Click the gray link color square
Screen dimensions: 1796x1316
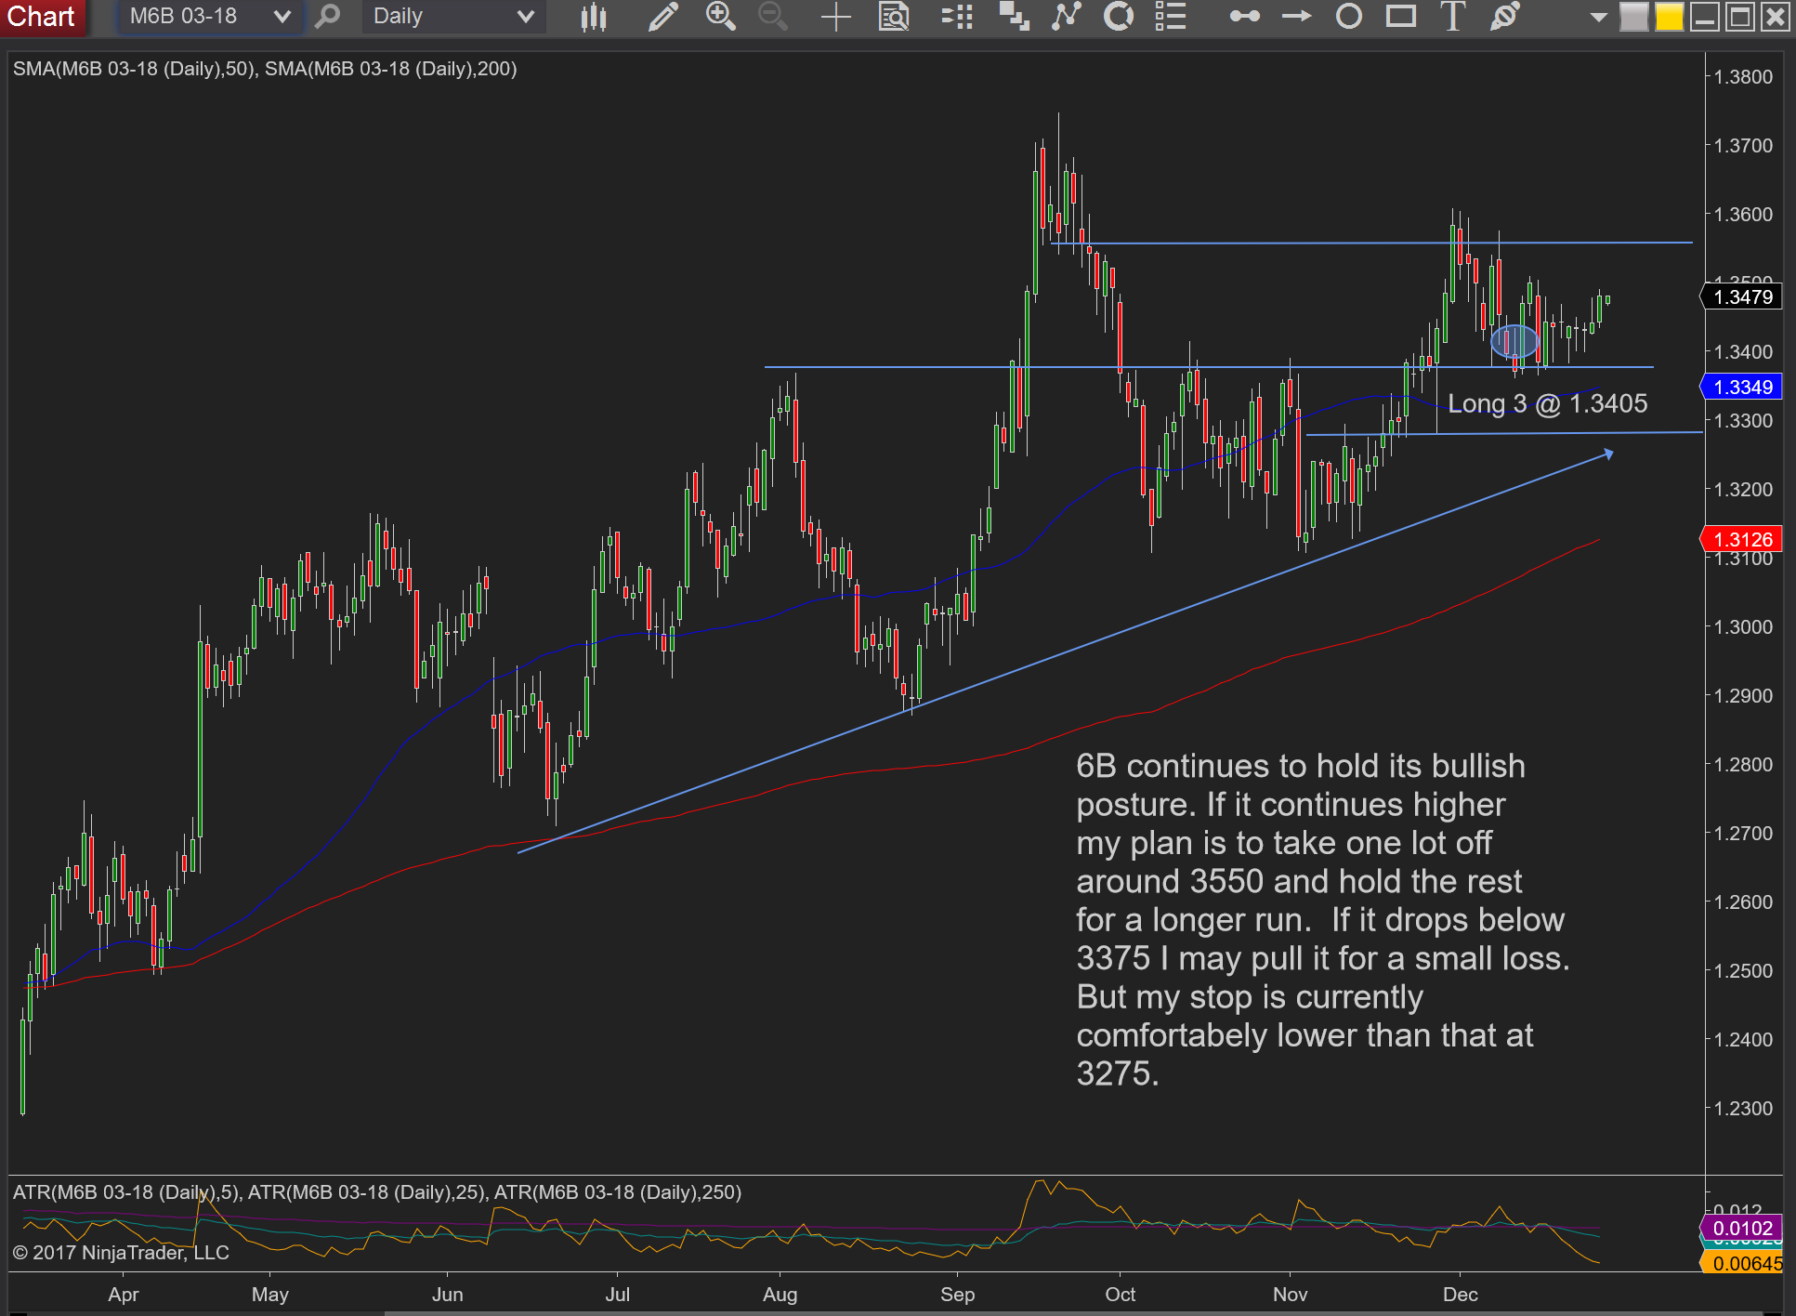1633,18
